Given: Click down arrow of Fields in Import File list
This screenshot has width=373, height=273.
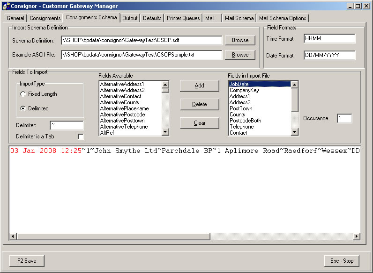Looking at the screenshot, I should (x=294, y=132).
